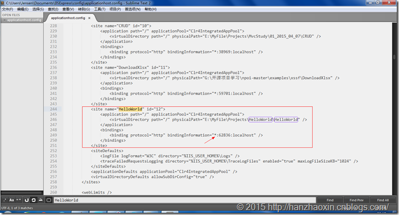
Task: Click the Find Prev button
Action: (x=357, y=200)
